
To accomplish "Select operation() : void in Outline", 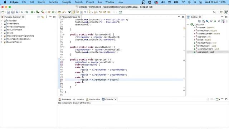I will [x=205, y=52].
